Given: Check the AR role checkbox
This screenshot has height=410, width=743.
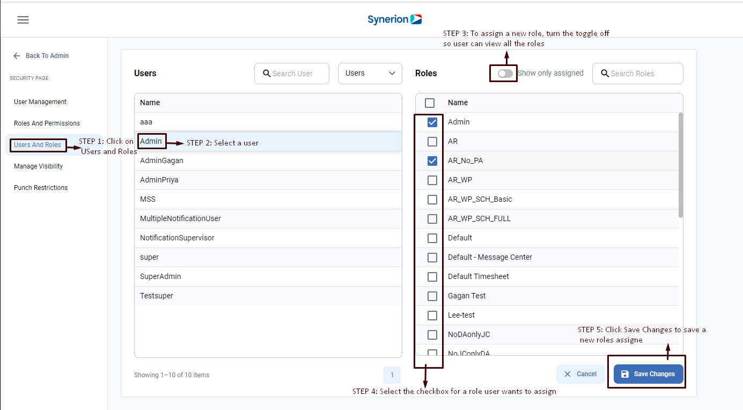Looking at the screenshot, I should pyautogui.click(x=432, y=142).
